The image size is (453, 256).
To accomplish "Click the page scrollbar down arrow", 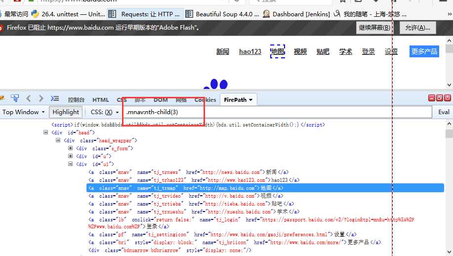I will tap(449, 85).
